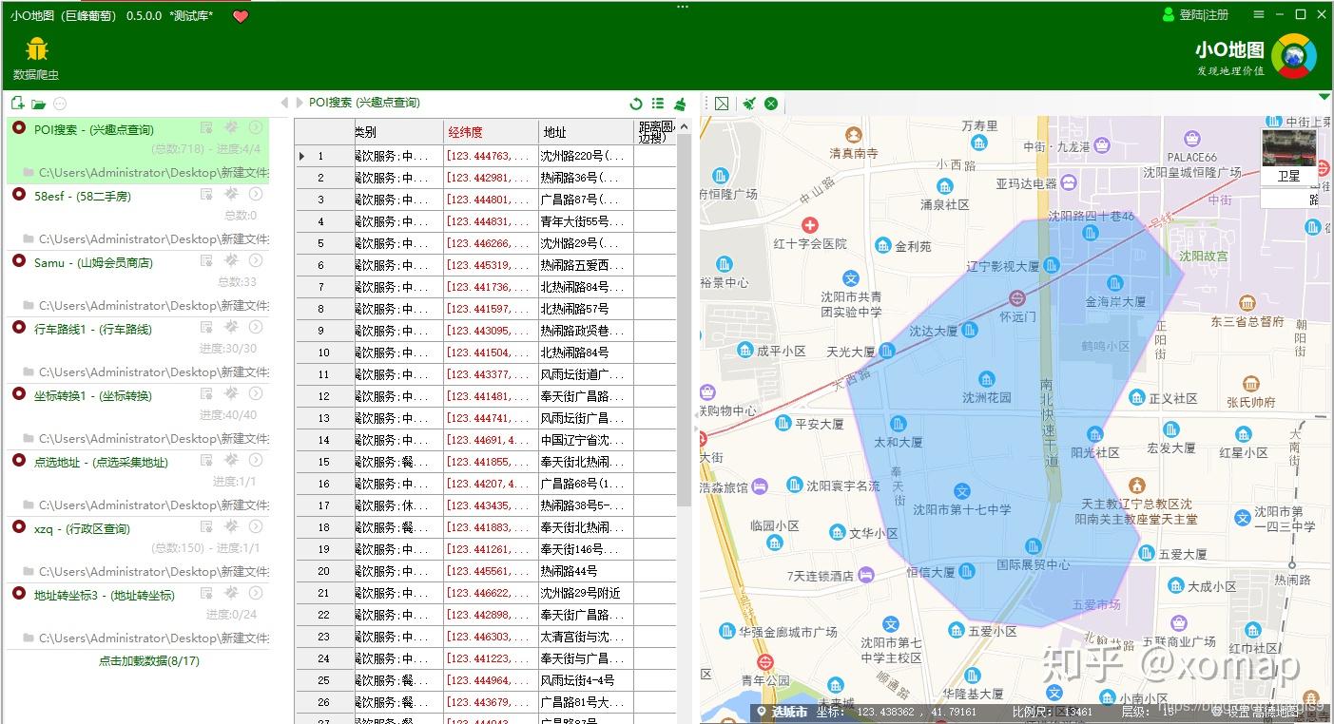Click the 红十字会医院 hospital marker on map

809,225
